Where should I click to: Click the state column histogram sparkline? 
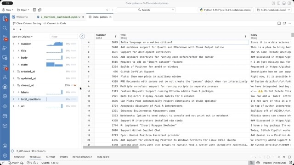coord(55,65)
